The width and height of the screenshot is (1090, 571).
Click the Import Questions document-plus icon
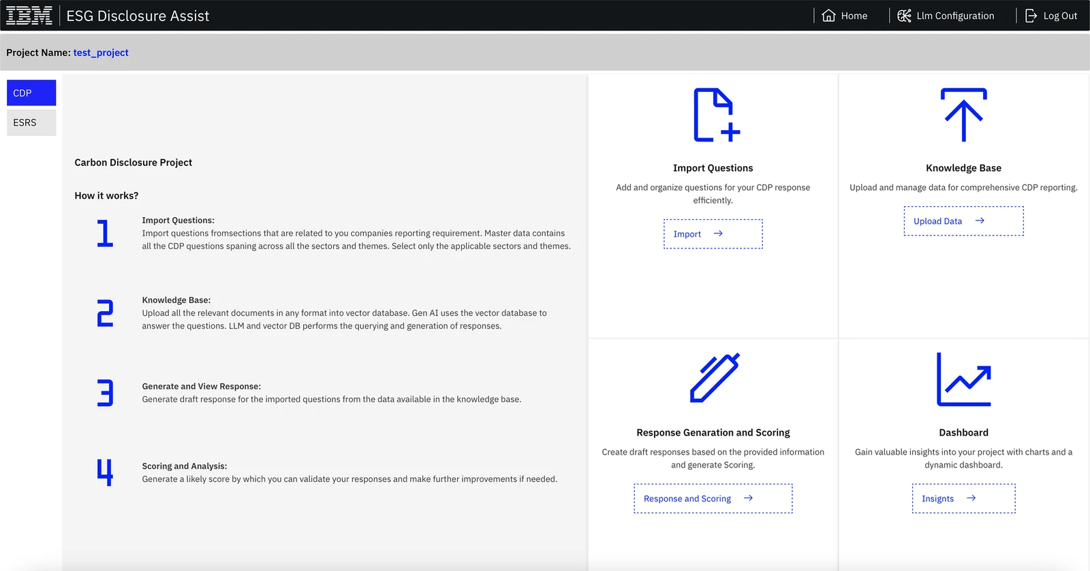pyautogui.click(x=717, y=115)
